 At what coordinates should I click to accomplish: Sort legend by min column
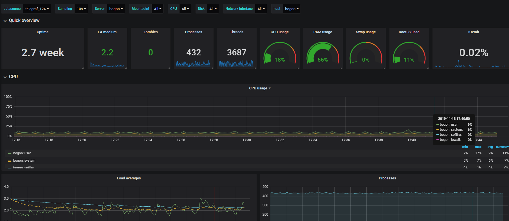tap(465, 147)
